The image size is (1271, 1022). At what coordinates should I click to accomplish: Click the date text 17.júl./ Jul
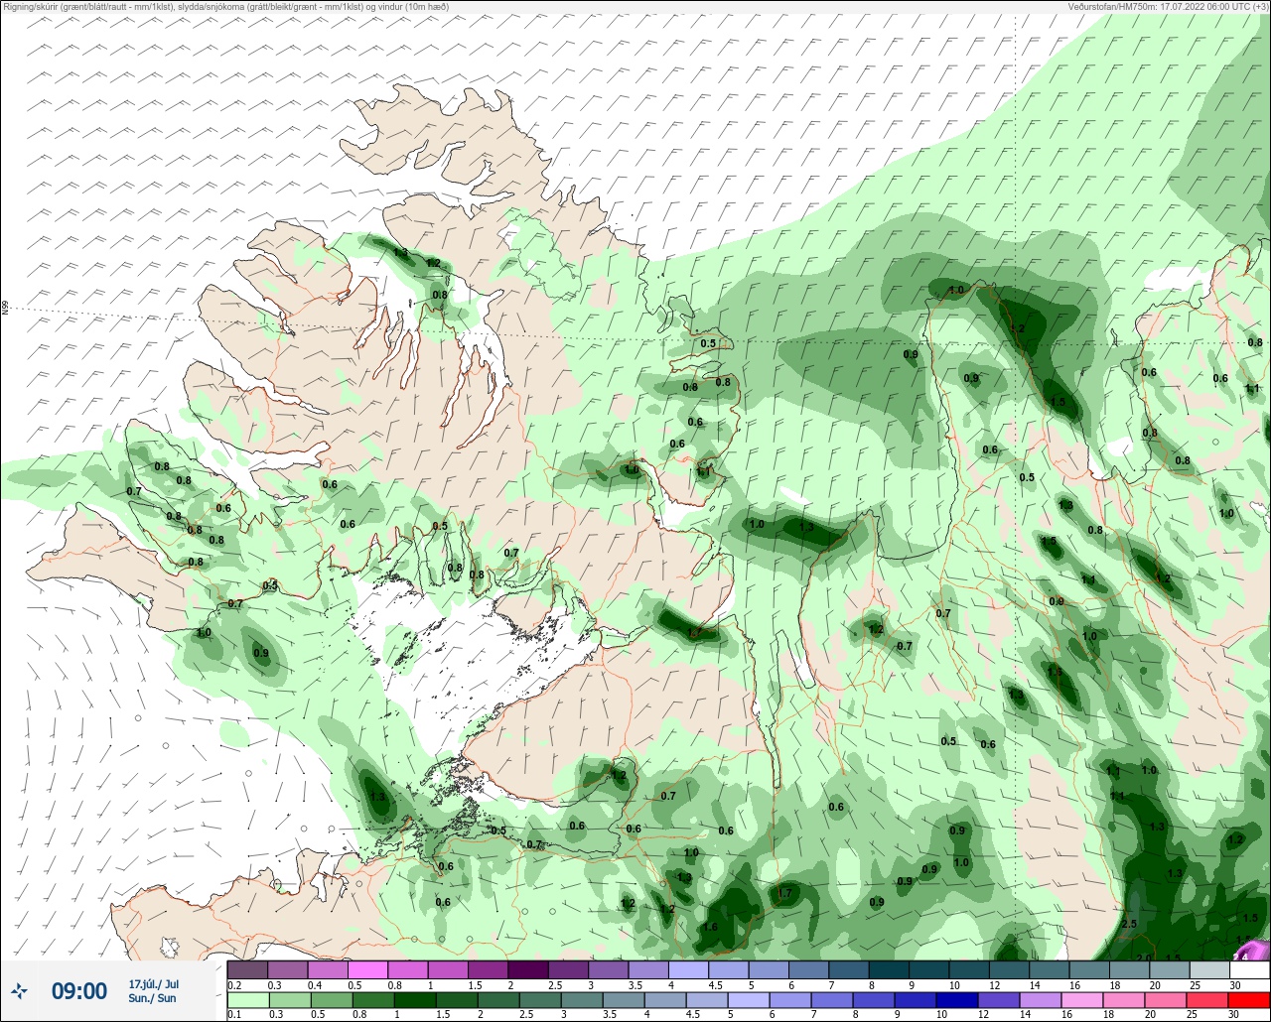[153, 984]
